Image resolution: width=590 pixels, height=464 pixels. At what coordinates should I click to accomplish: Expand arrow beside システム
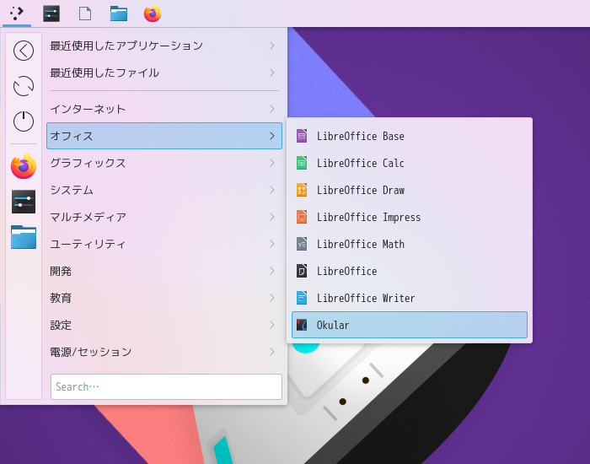(x=272, y=190)
